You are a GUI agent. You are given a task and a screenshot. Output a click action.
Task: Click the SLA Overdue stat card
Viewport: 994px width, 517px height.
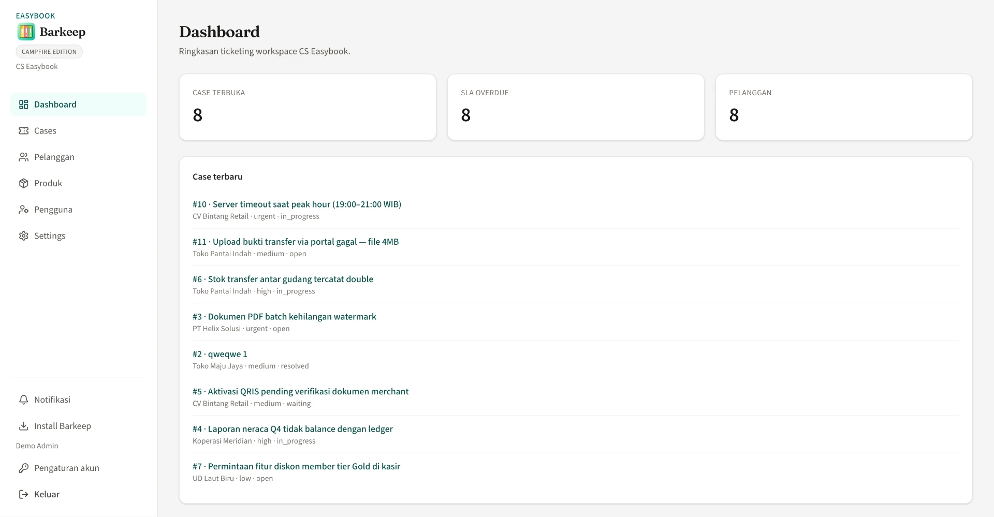tap(576, 107)
